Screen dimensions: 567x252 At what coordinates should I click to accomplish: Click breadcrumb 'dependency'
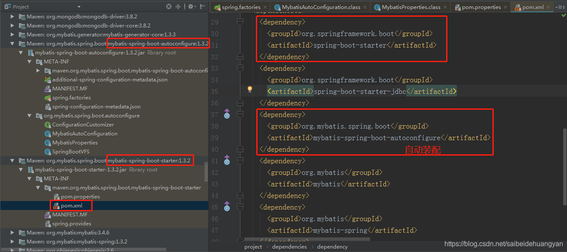click(x=332, y=247)
